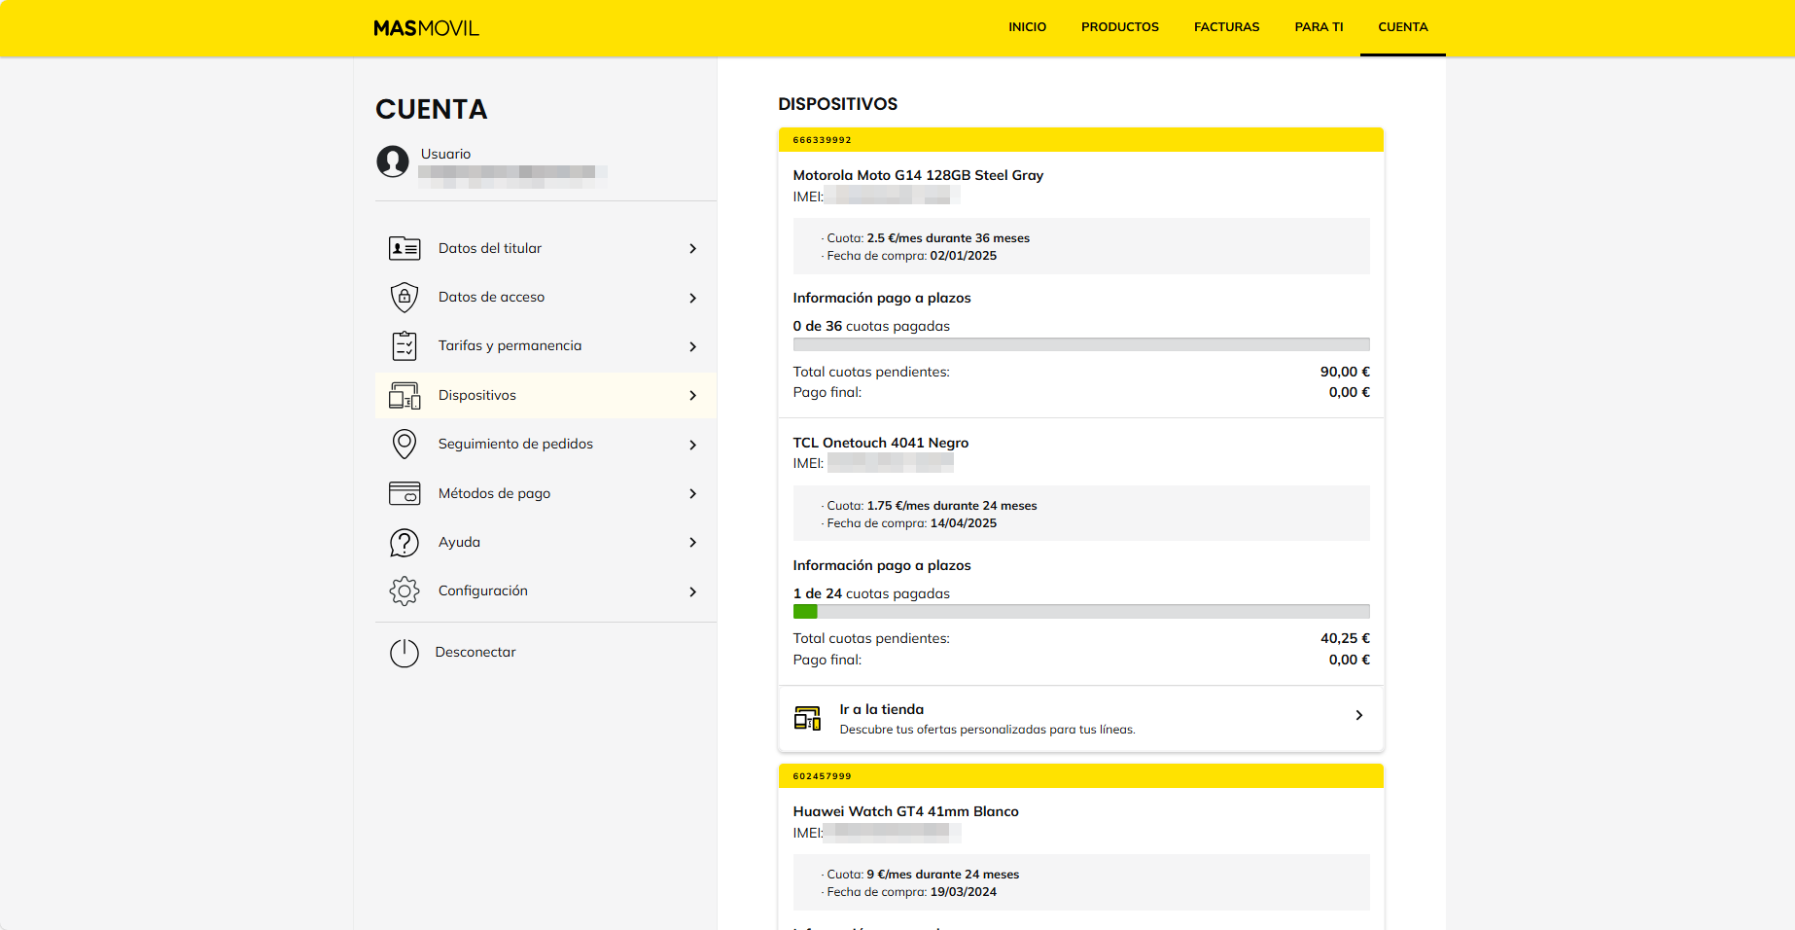This screenshot has height=930, width=1795.
Task: Expand the Datos del titular chevron
Action: [x=693, y=249]
